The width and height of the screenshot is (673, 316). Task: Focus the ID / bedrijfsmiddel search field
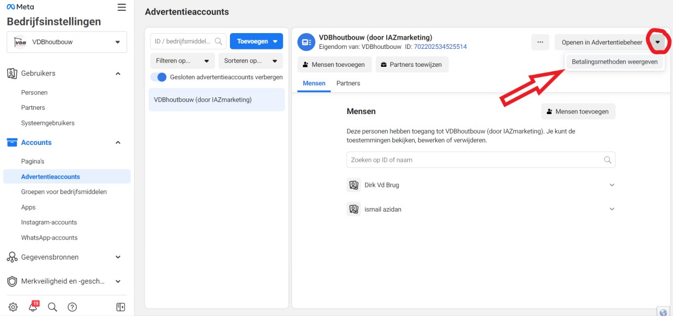(x=188, y=41)
